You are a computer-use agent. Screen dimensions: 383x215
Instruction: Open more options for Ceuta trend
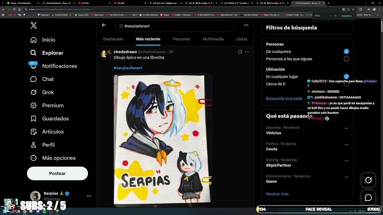(346, 145)
